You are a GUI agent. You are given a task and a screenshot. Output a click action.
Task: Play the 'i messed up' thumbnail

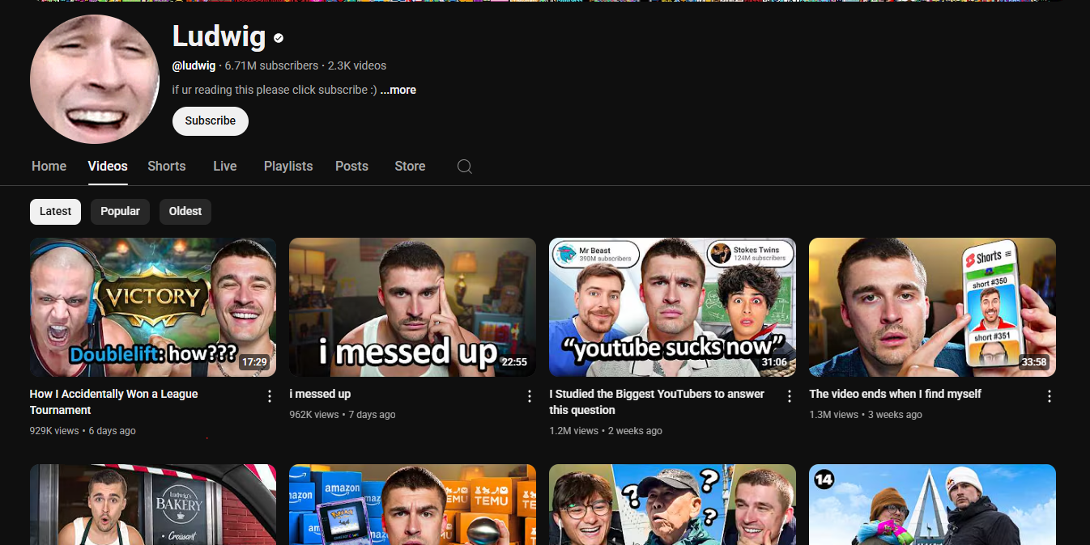412,307
